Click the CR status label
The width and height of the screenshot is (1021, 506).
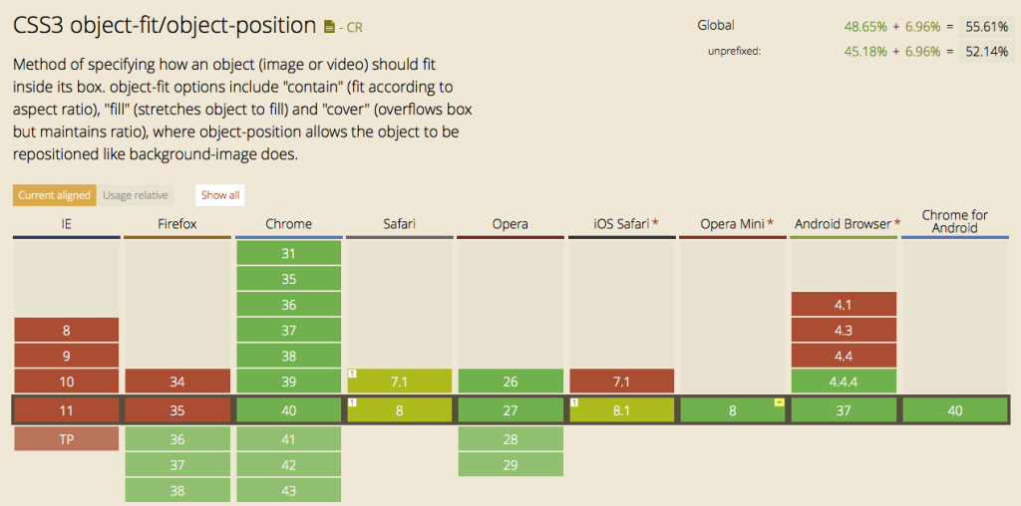click(355, 29)
